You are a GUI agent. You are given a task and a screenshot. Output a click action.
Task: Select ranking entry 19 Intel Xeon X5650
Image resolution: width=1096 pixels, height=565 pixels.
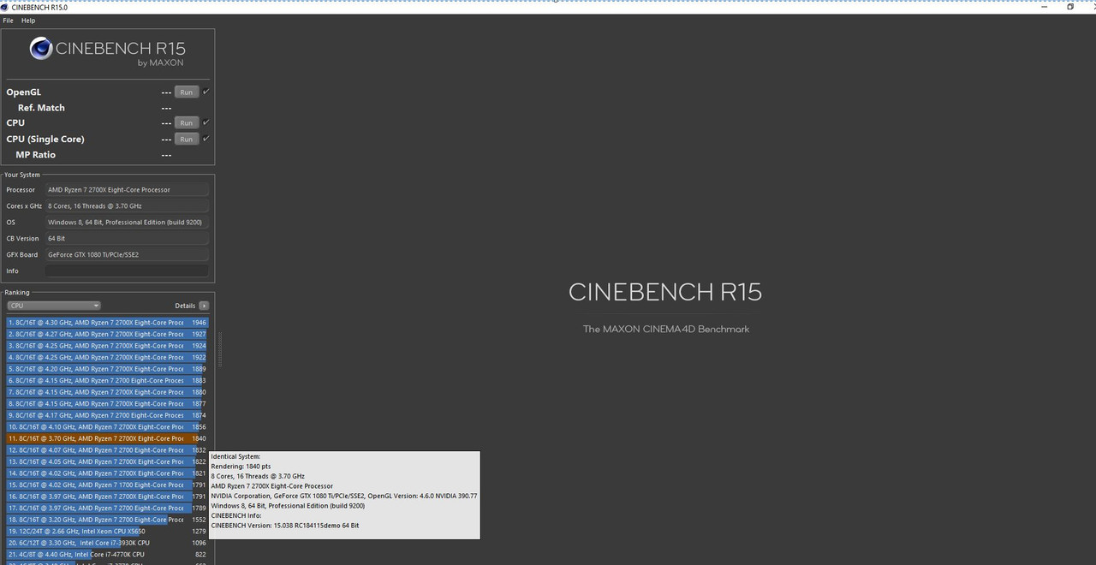click(x=107, y=531)
